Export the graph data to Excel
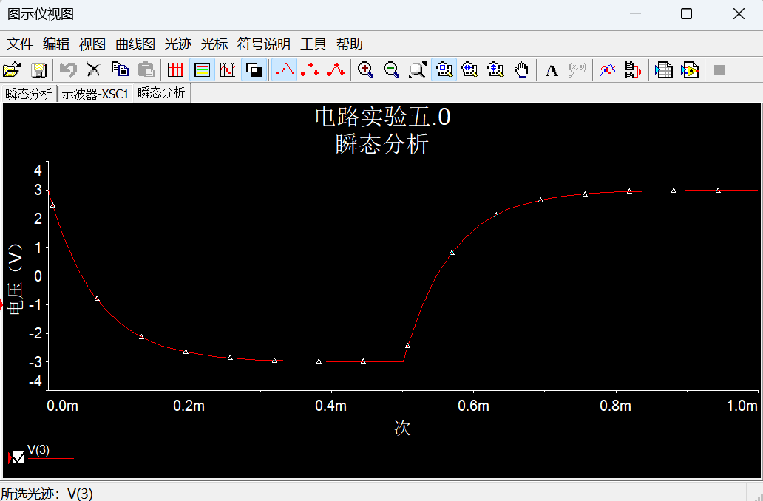The width and height of the screenshot is (763, 501). tap(664, 69)
